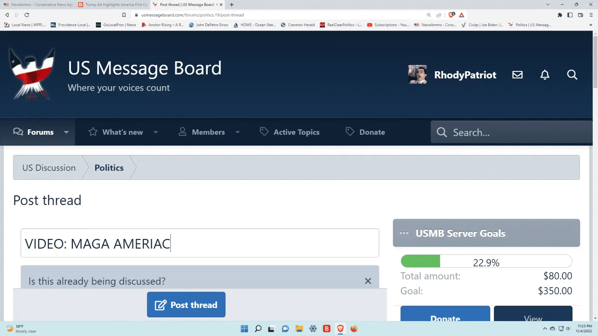Open the taskbar weather widget
The width and height of the screenshot is (598, 336).
21,329
